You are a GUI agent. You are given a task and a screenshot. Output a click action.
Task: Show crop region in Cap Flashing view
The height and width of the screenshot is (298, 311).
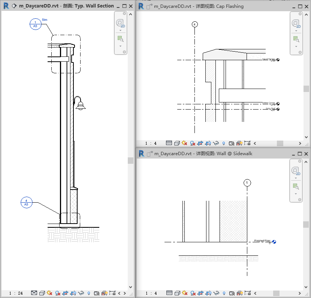tap(208, 143)
